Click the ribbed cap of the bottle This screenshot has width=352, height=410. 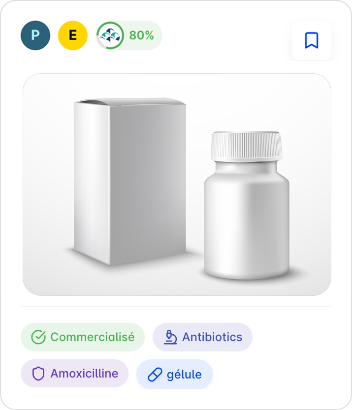click(246, 146)
